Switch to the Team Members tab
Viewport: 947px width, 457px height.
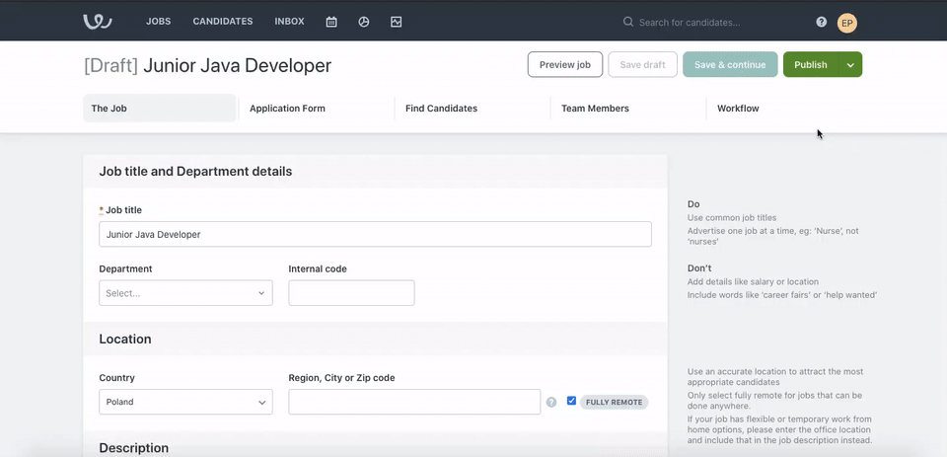pos(595,109)
